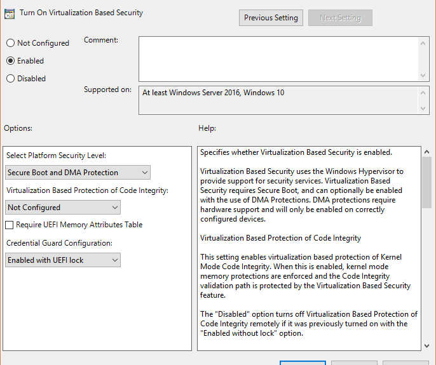Image resolution: width=436 pixels, height=365 pixels.
Task: Click the policy setting icon beside the title
Action: tap(10, 13)
